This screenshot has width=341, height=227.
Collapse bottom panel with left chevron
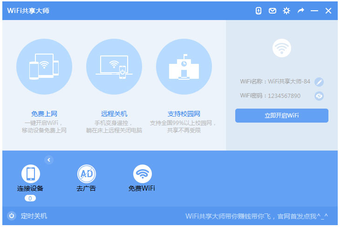click(x=49, y=160)
